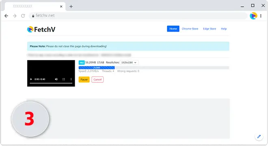Open the Chrome three-dot menu
The height and width of the screenshot is (146, 268).
(261, 16)
